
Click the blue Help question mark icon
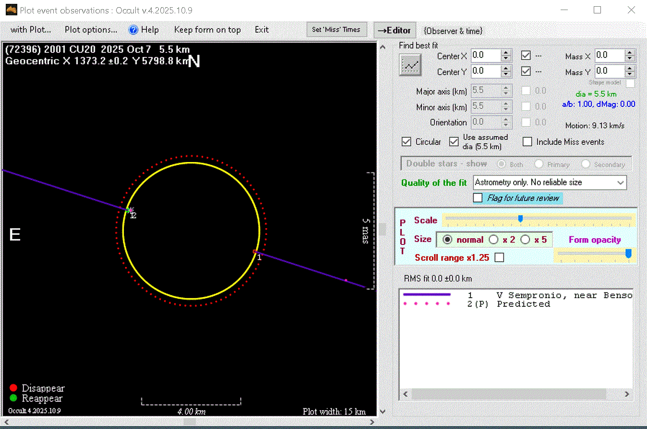pyautogui.click(x=133, y=30)
